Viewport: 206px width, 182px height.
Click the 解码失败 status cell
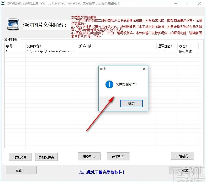(x=185, y=51)
